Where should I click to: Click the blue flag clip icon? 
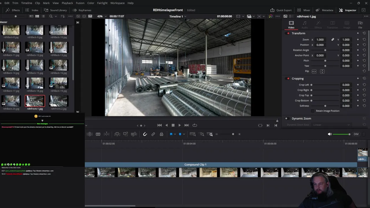click(171, 134)
